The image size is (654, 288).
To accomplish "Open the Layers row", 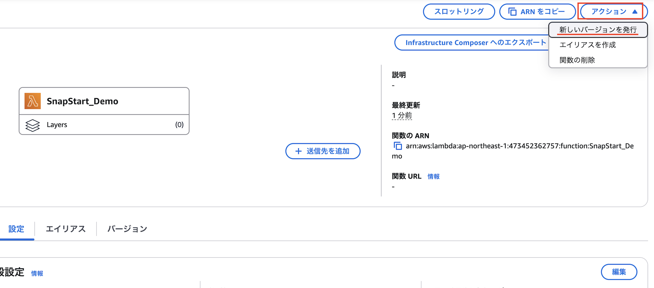I will coord(104,125).
